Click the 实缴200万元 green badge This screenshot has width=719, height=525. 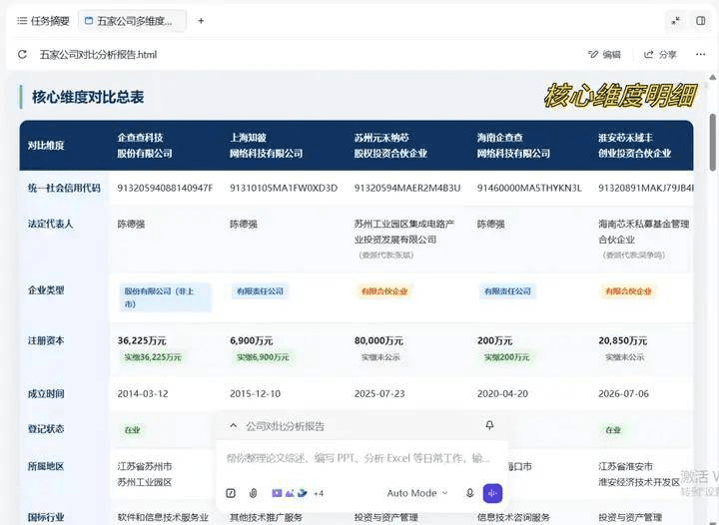point(506,357)
